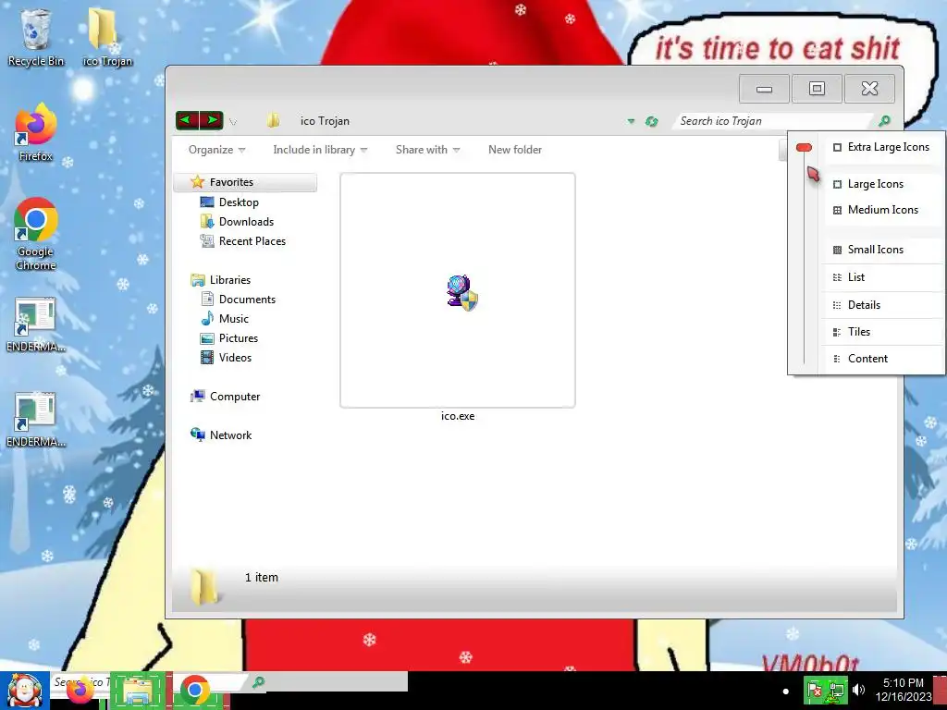Image resolution: width=947 pixels, height=710 pixels.
Task: Click the Action Center flag tray icon
Action: point(815,690)
